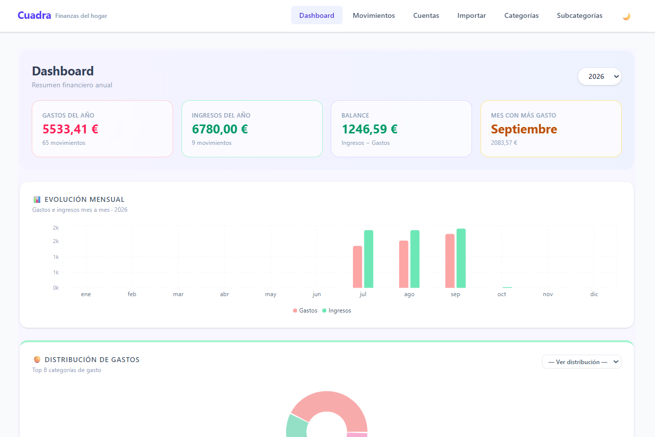The width and height of the screenshot is (655, 437).
Task: Click the ago Gastos red bar
Action: tap(404, 264)
